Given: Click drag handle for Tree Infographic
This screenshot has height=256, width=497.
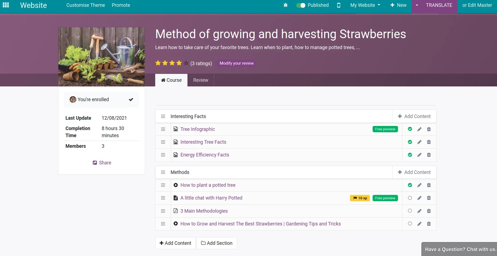Looking at the screenshot, I should pos(163,129).
